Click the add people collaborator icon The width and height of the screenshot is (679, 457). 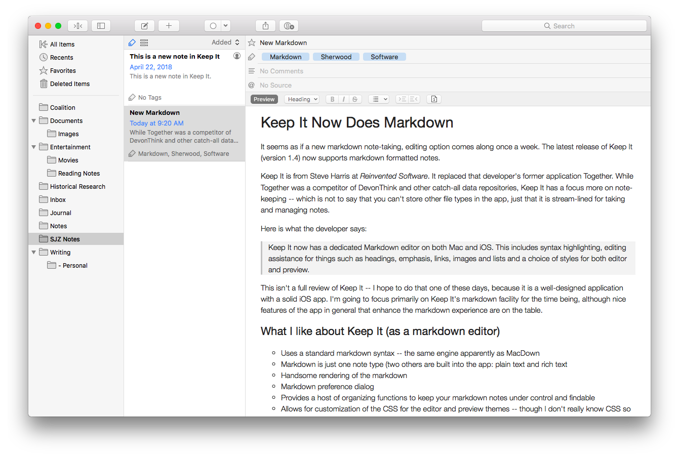tap(289, 26)
